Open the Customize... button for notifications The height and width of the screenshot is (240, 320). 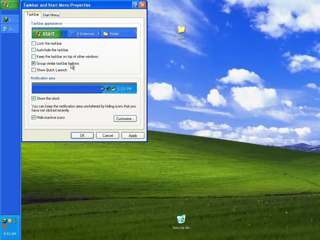(x=125, y=118)
